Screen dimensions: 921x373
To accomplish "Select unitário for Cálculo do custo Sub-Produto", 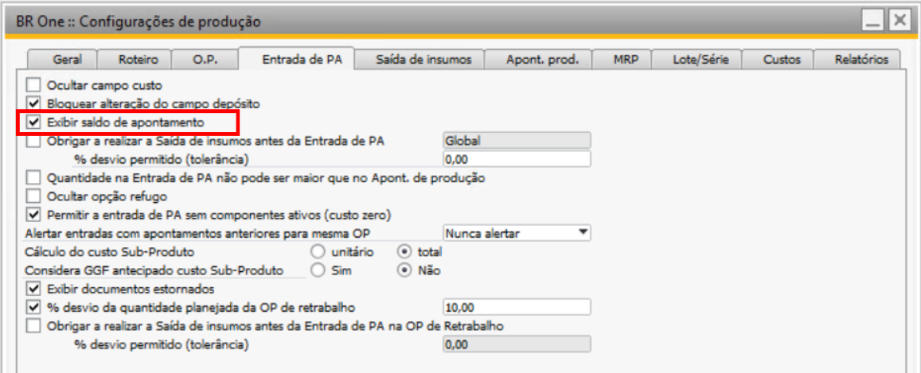I will (318, 252).
